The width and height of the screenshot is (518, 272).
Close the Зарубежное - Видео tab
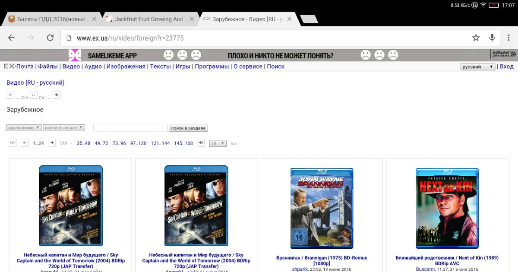(x=289, y=19)
